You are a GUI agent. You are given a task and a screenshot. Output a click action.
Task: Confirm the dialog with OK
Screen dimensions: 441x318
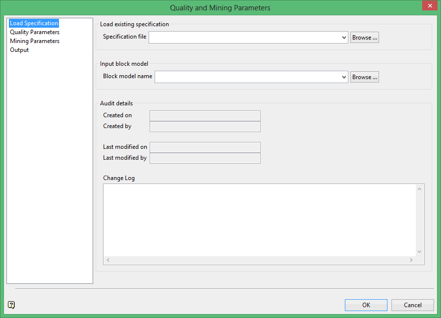[366, 305]
